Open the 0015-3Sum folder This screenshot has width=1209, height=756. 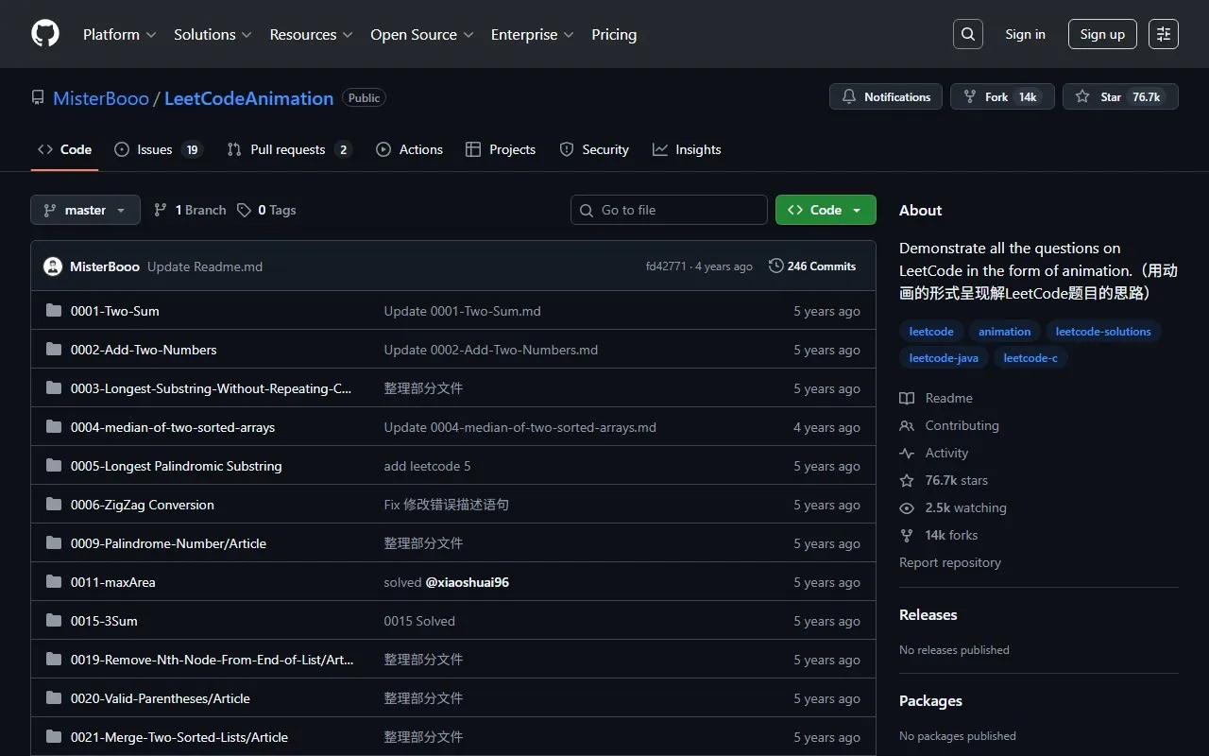(104, 621)
